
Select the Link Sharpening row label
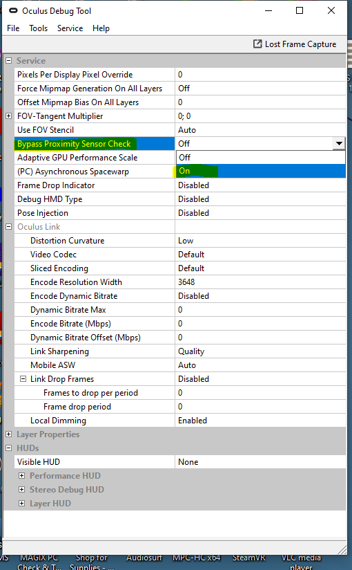(x=59, y=351)
